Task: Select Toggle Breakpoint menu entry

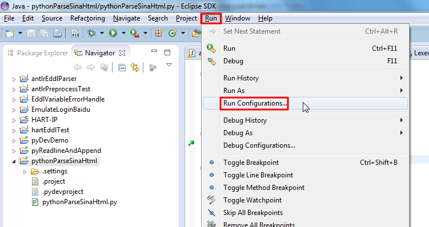Action: [305, 162]
